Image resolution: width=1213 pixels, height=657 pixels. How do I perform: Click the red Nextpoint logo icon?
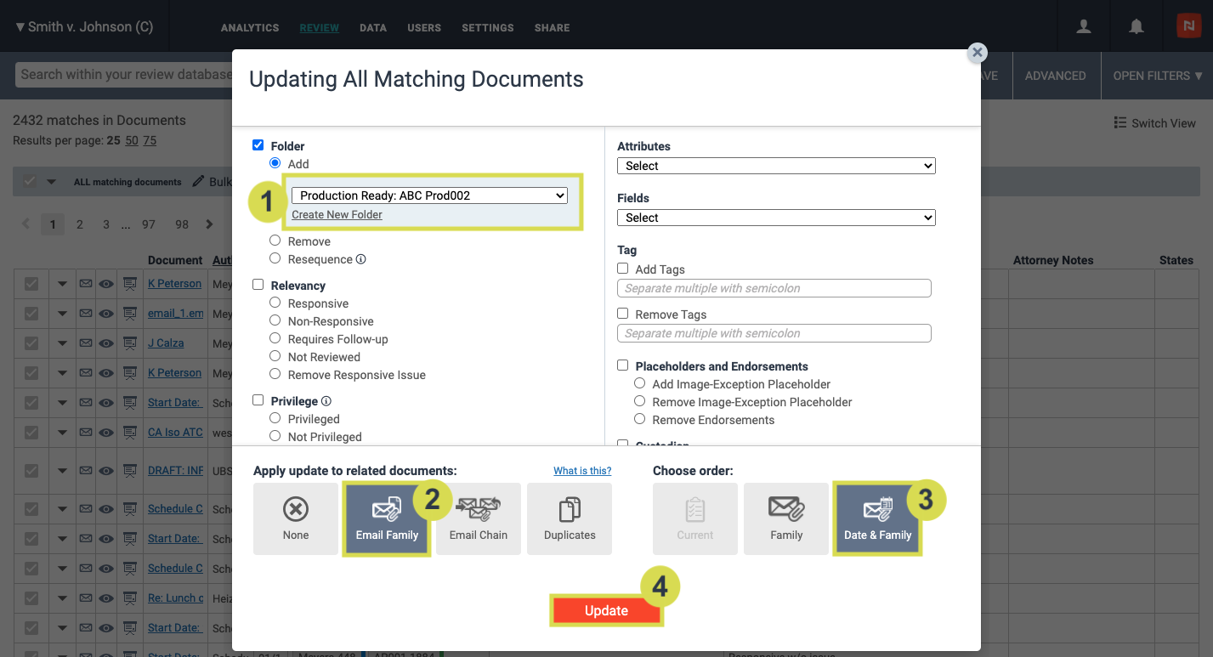[x=1188, y=26]
